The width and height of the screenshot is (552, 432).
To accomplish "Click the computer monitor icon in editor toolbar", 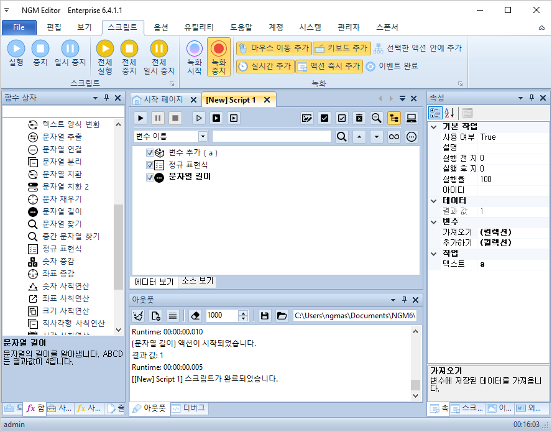I will coord(411,118).
